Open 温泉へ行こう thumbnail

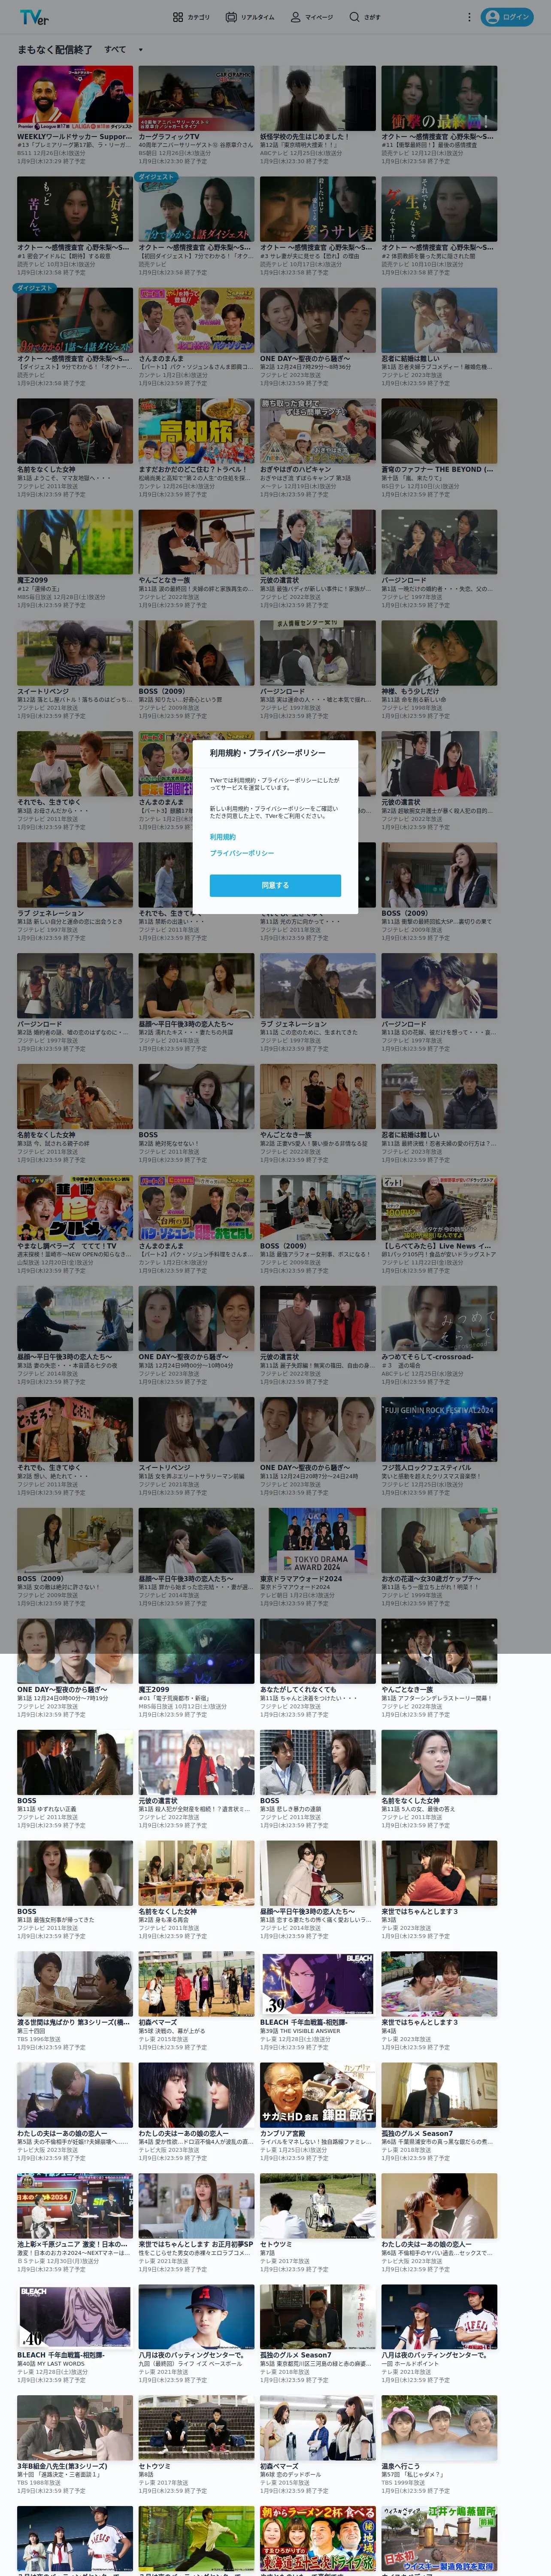439,2428
